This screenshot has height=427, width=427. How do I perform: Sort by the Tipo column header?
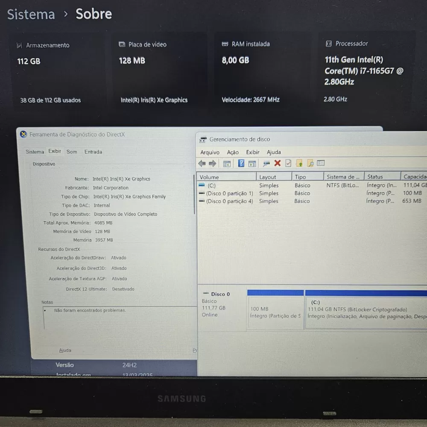coord(308,177)
